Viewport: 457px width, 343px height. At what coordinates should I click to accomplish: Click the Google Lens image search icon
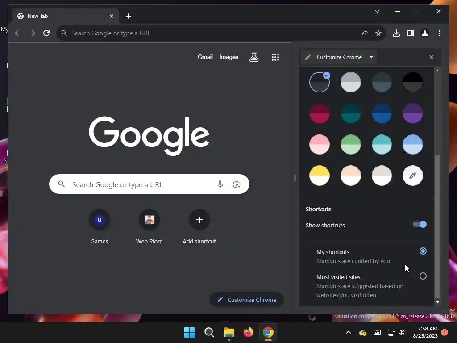pos(237,184)
